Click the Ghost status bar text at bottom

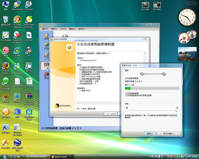pos(61,128)
